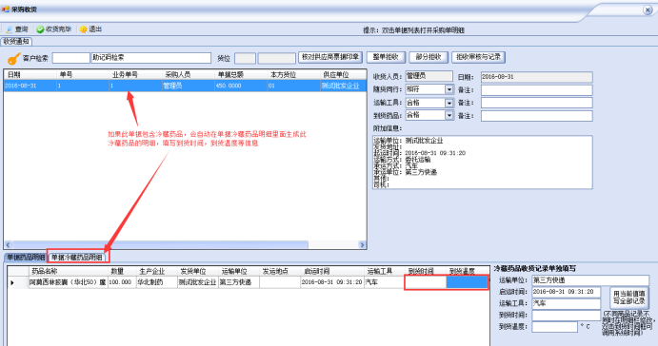
Task: Click 用当前值填写全部记录 button
Action: pos(629,298)
